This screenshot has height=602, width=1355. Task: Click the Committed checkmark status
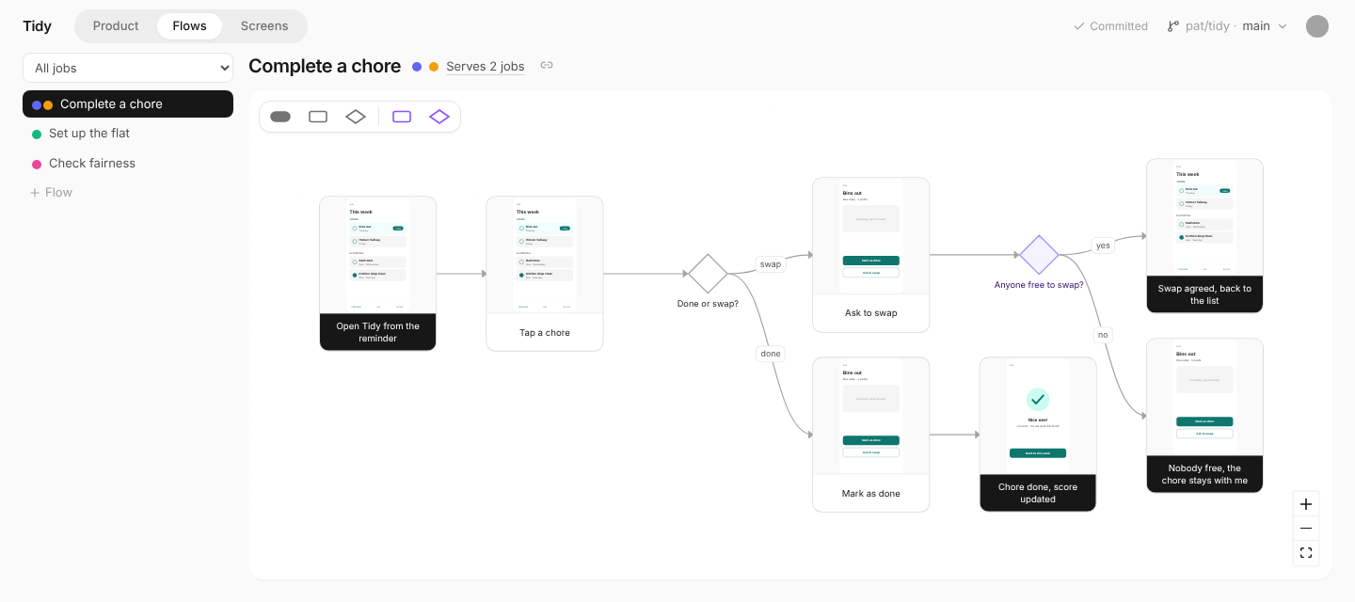(1110, 26)
